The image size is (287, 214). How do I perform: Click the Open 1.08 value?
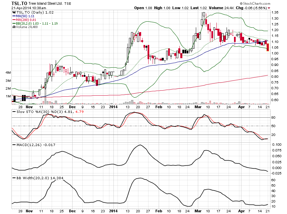(x=143, y=8)
